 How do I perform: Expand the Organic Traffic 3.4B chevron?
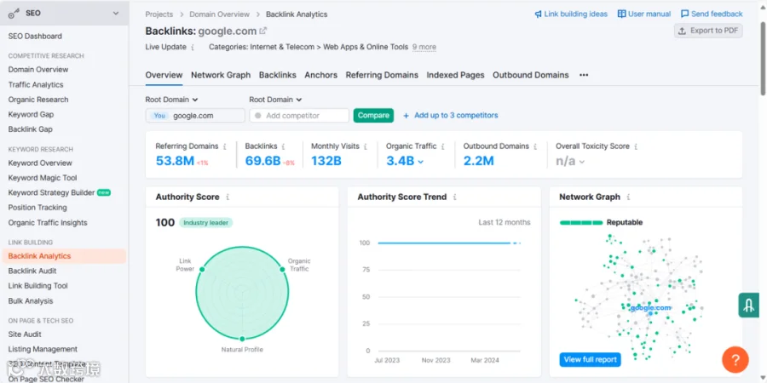click(x=421, y=161)
